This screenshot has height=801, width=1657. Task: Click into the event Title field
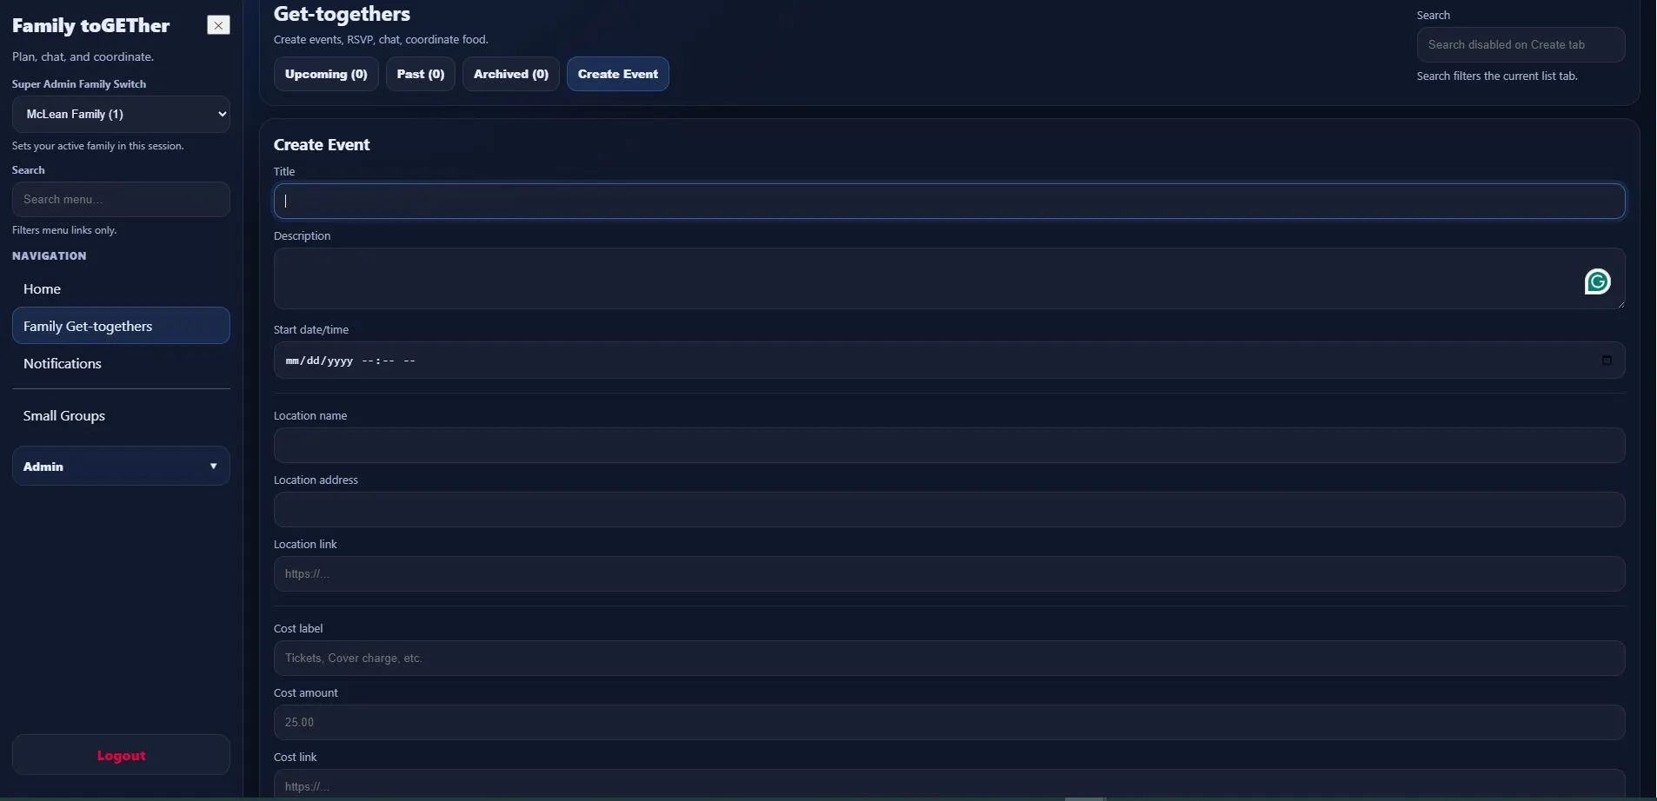click(x=948, y=202)
